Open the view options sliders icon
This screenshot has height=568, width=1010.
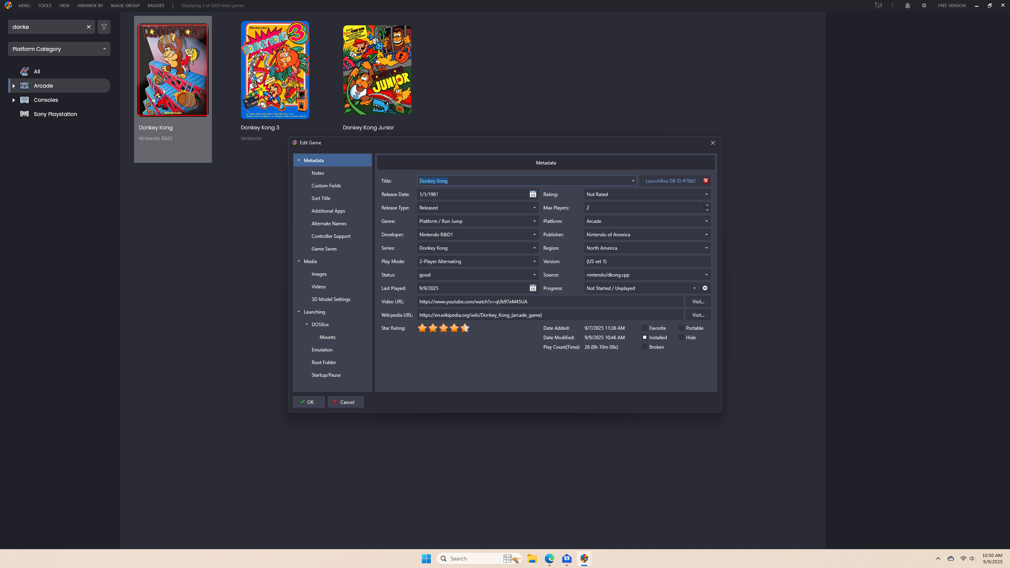tap(878, 6)
